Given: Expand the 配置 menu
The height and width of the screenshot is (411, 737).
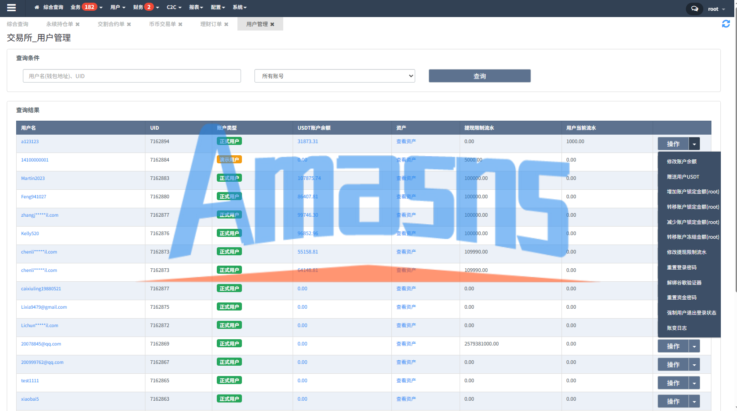Looking at the screenshot, I should click(218, 7).
